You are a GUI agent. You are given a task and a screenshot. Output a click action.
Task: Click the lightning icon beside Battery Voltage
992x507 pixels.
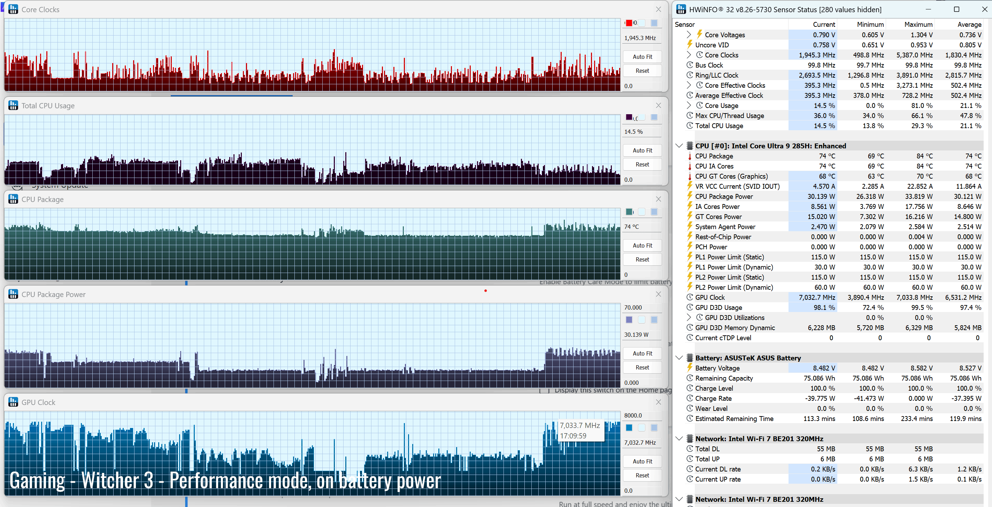pyautogui.click(x=690, y=368)
